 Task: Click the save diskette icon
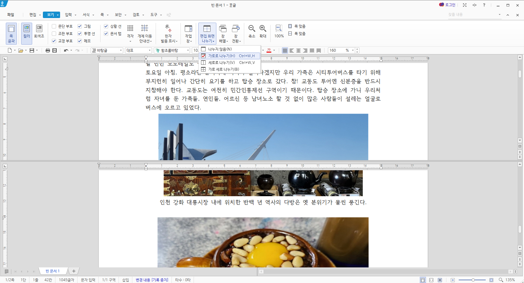coord(32,50)
